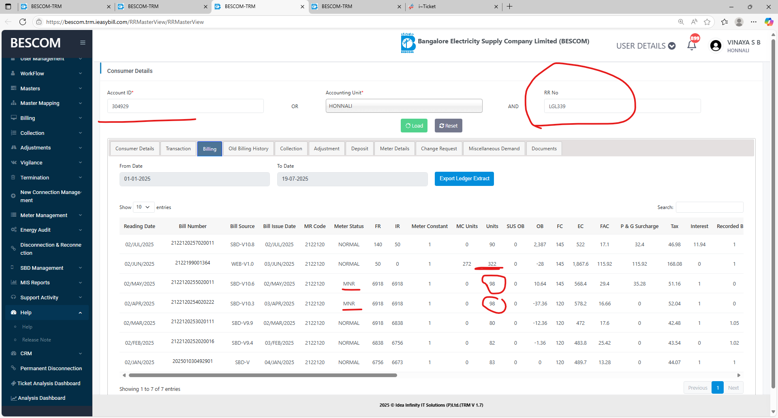Click the Support Activity headset icon
The height and width of the screenshot is (418, 778).
(13, 297)
